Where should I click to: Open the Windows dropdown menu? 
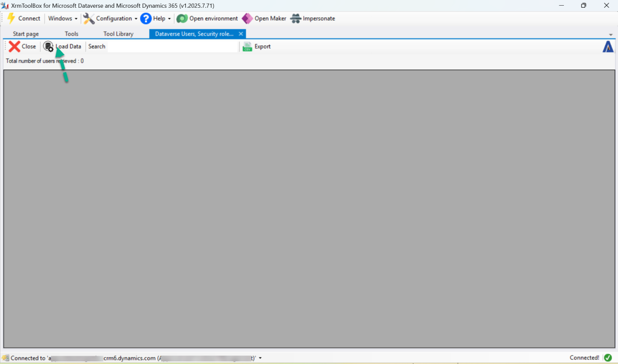point(63,19)
